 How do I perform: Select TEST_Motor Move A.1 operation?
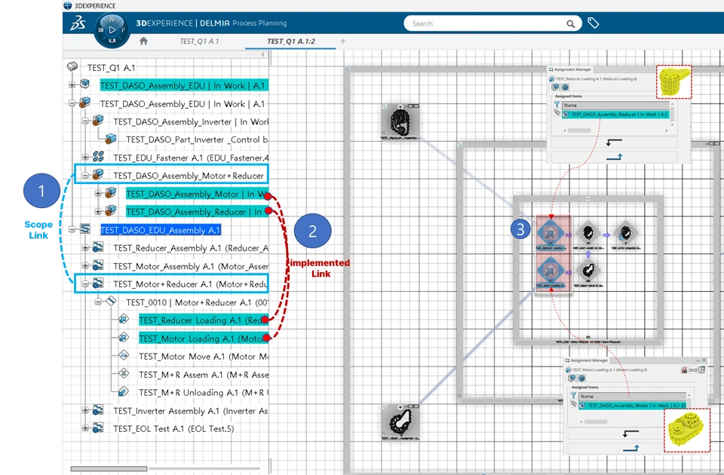[x=203, y=357]
